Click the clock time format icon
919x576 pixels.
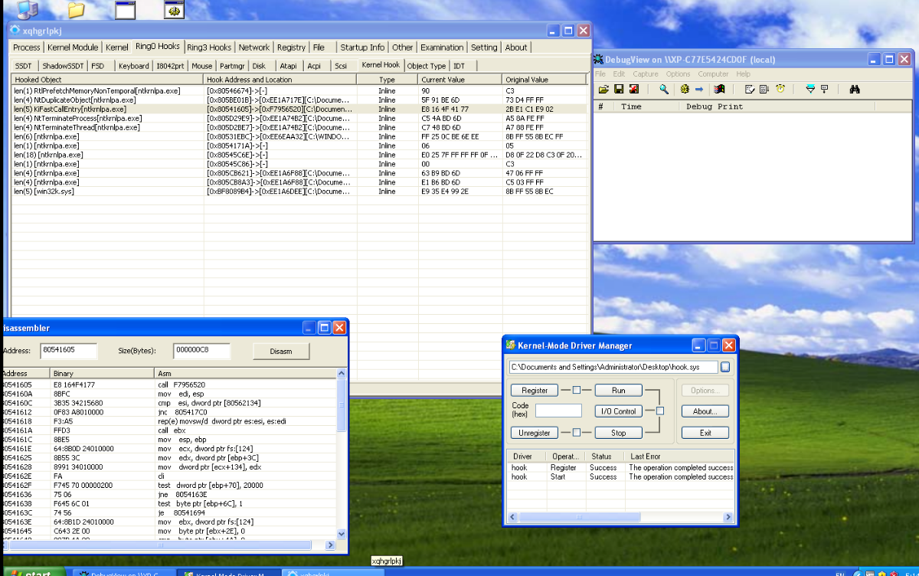click(x=780, y=90)
